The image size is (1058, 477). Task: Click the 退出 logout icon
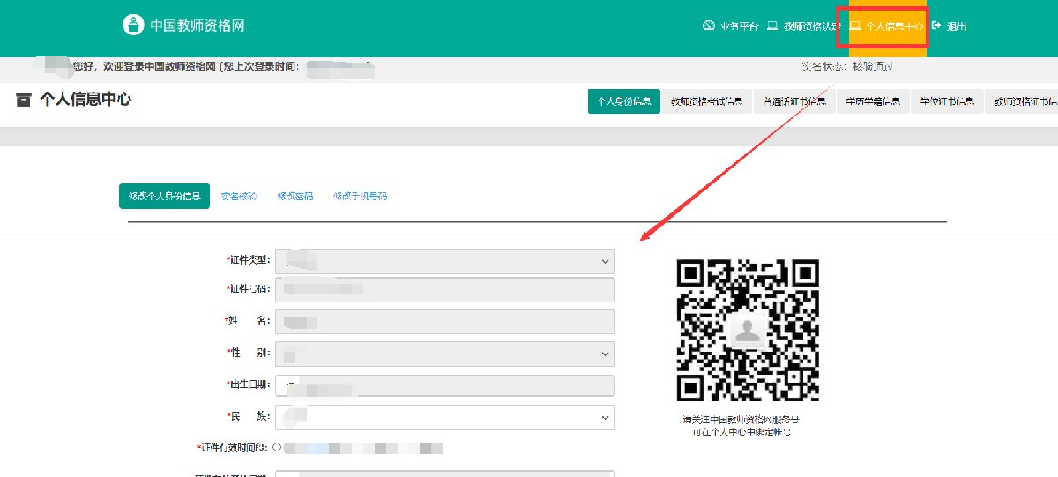point(936,26)
